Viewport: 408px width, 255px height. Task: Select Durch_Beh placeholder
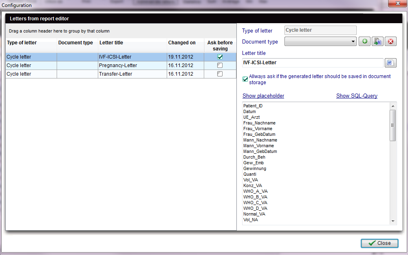click(254, 157)
